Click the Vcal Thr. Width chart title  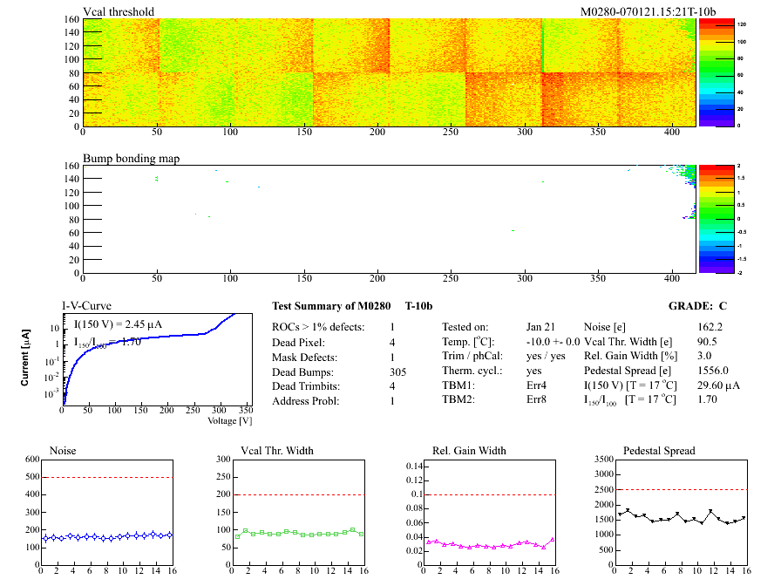[x=277, y=451]
